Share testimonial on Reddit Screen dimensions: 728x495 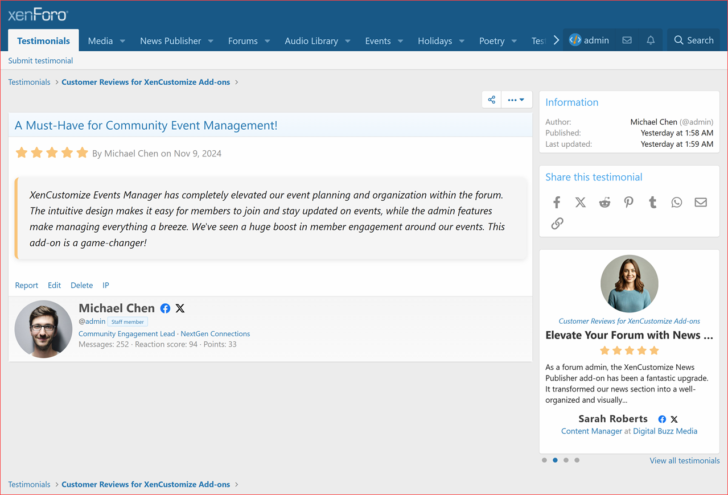pyautogui.click(x=604, y=203)
